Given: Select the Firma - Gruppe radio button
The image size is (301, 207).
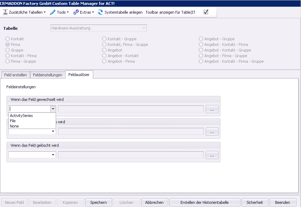Looking at the screenshot, I should 7,61.
